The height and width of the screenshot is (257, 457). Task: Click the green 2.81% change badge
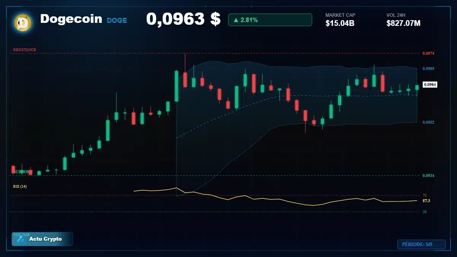click(x=270, y=20)
